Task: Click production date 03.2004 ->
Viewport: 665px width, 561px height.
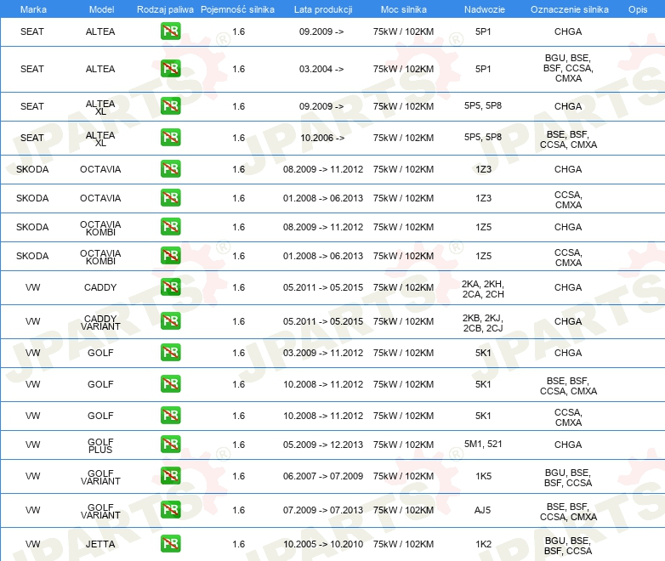Action: (x=321, y=69)
